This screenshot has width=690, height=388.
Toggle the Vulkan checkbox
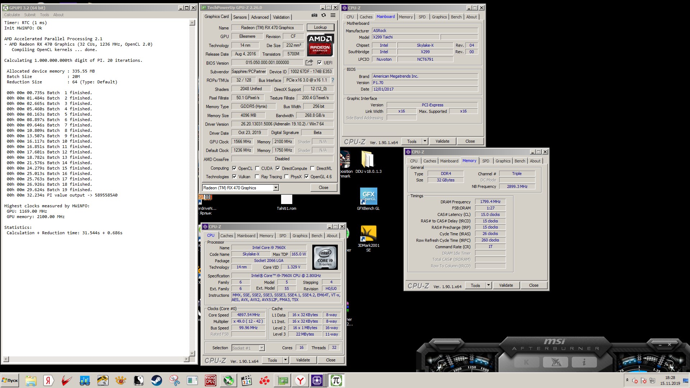click(x=234, y=176)
